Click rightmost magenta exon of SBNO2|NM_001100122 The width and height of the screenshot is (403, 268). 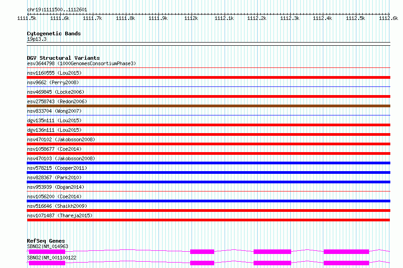pyautogui.click(x=346, y=263)
